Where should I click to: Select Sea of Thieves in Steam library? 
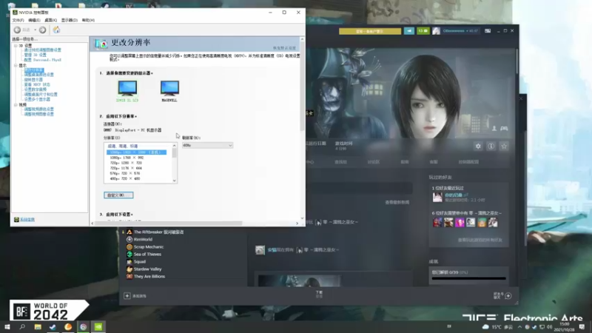(x=147, y=254)
